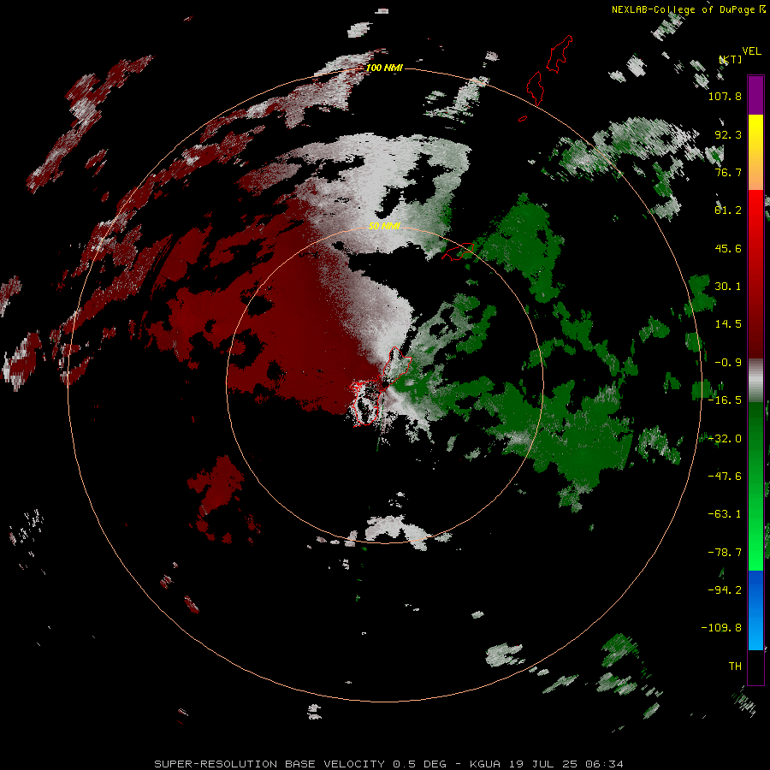Click the 50 NMI range ring label
This screenshot has height=770, width=770.
(x=384, y=226)
